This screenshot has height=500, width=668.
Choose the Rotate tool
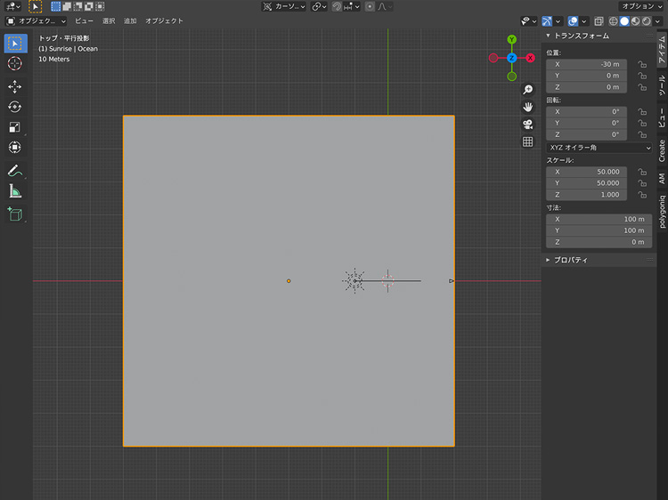[x=15, y=107]
